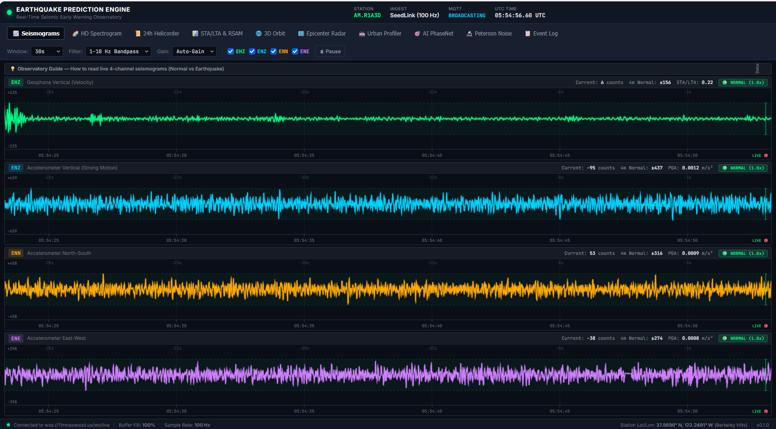Viewport: 776px width, 429px height.
Task: Click the Observatory Guide lightbulb icon
Action: tap(13, 69)
